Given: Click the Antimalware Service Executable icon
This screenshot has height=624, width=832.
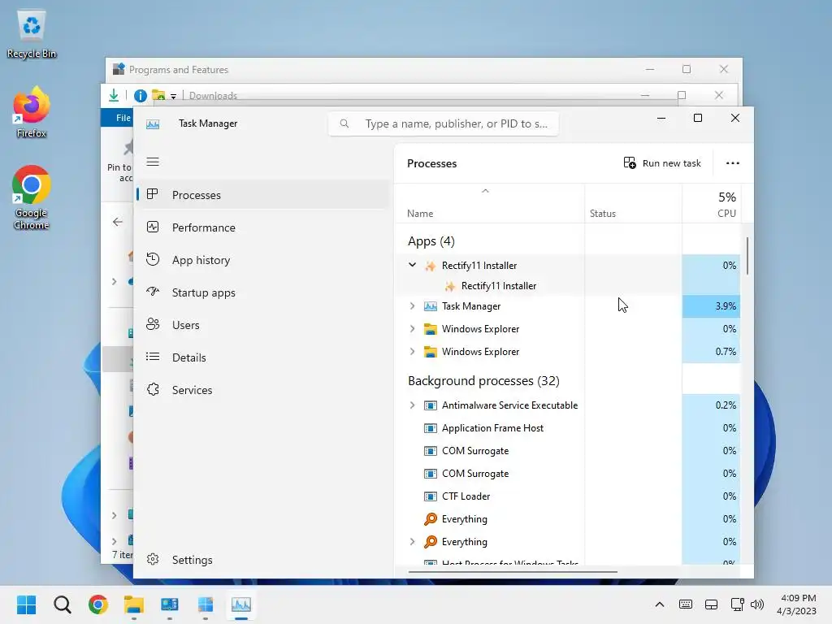Looking at the screenshot, I should coord(431,405).
